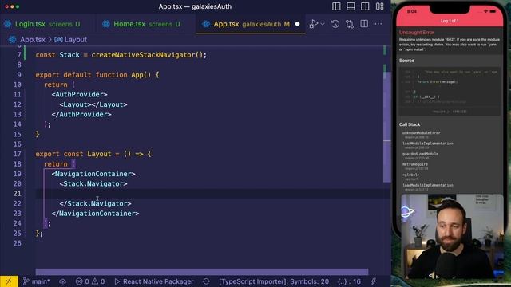Image resolution: width=511 pixels, height=287 pixels.
Task: Click createNativeStackNavigator on line 7
Action: click(x=143, y=55)
